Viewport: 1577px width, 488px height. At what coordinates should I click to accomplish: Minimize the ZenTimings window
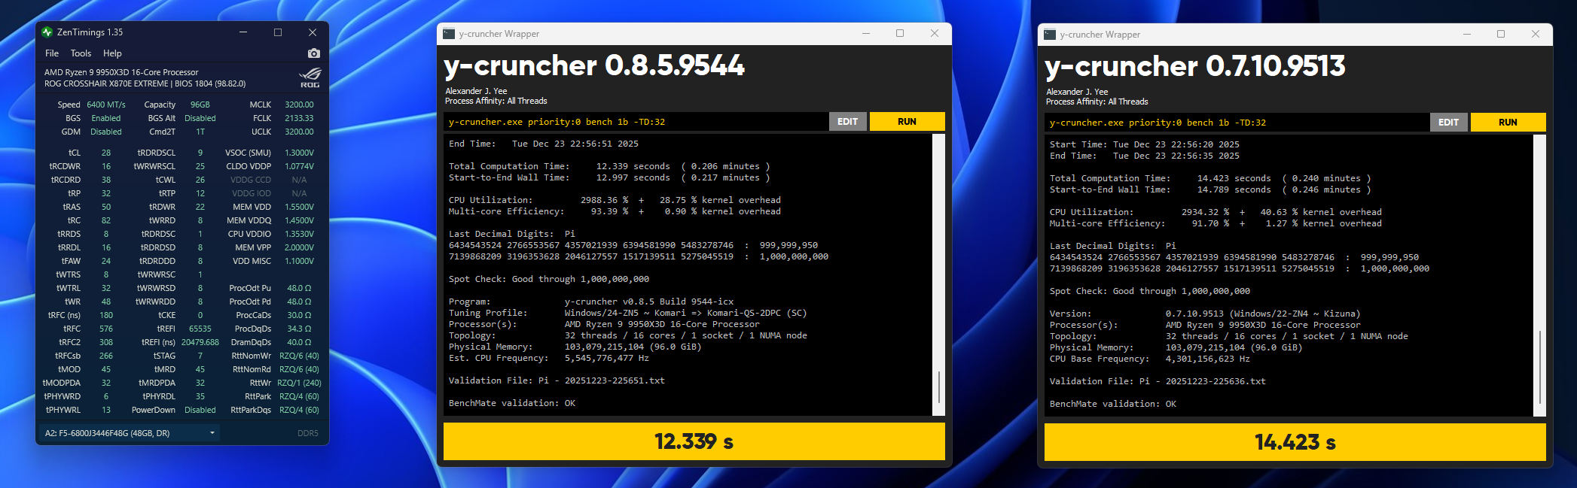(x=243, y=32)
